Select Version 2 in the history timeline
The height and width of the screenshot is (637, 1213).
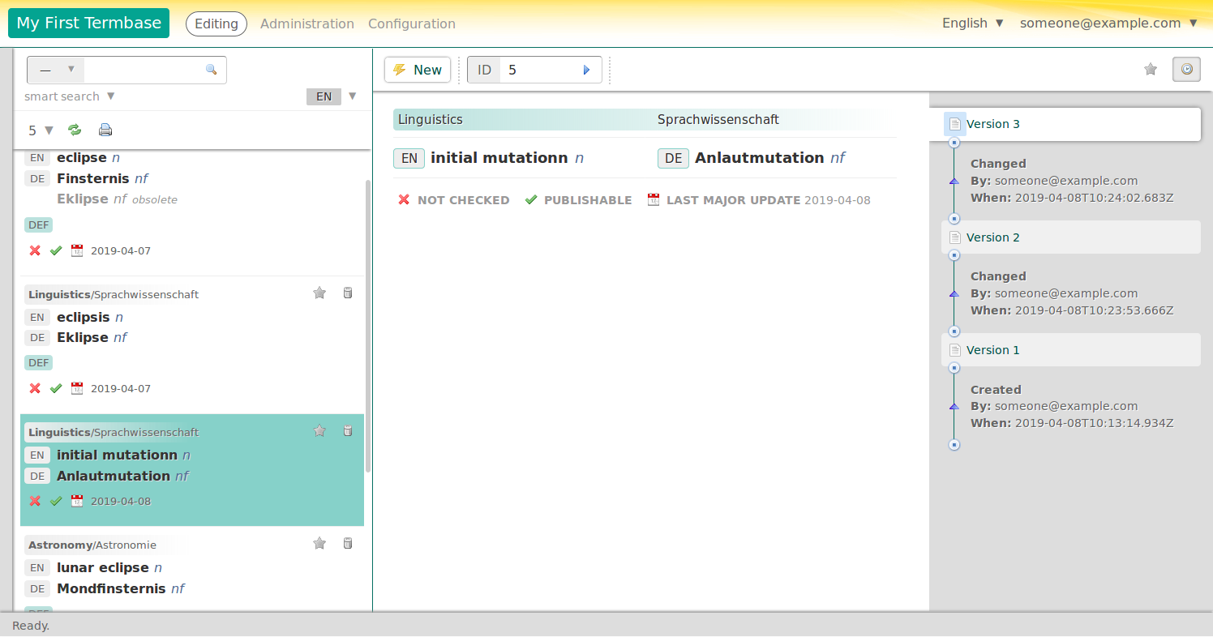click(995, 237)
